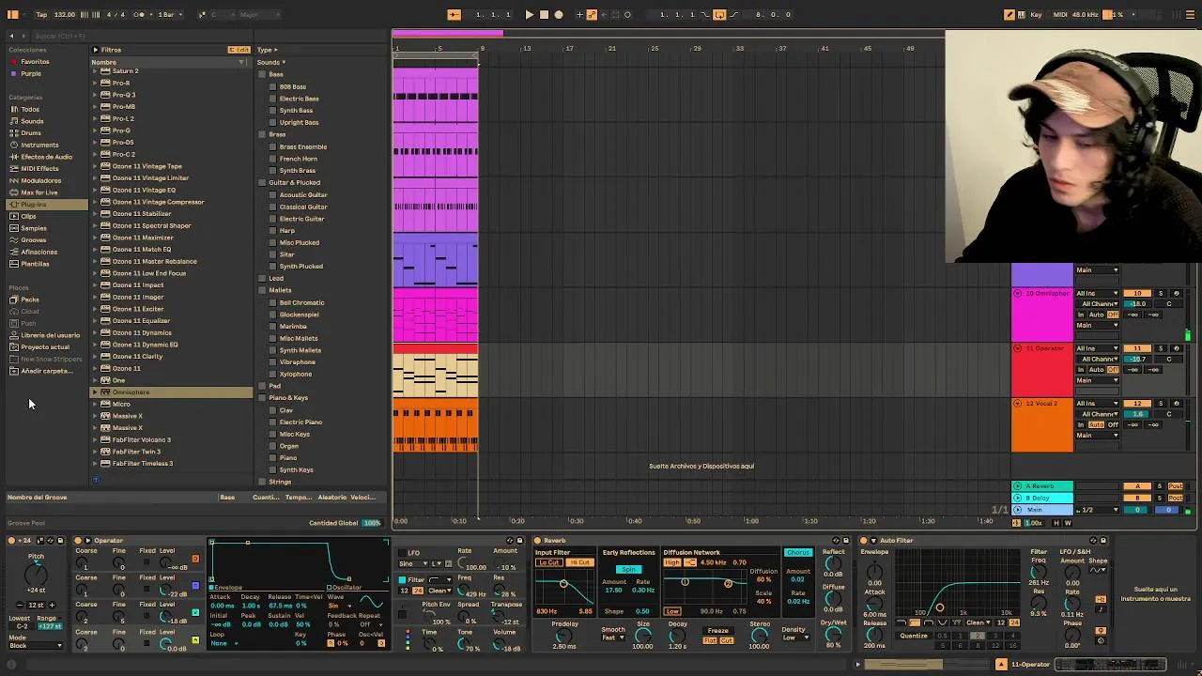
Task: Check the Acoustic Guitar filter checkbox
Action: 273,195
